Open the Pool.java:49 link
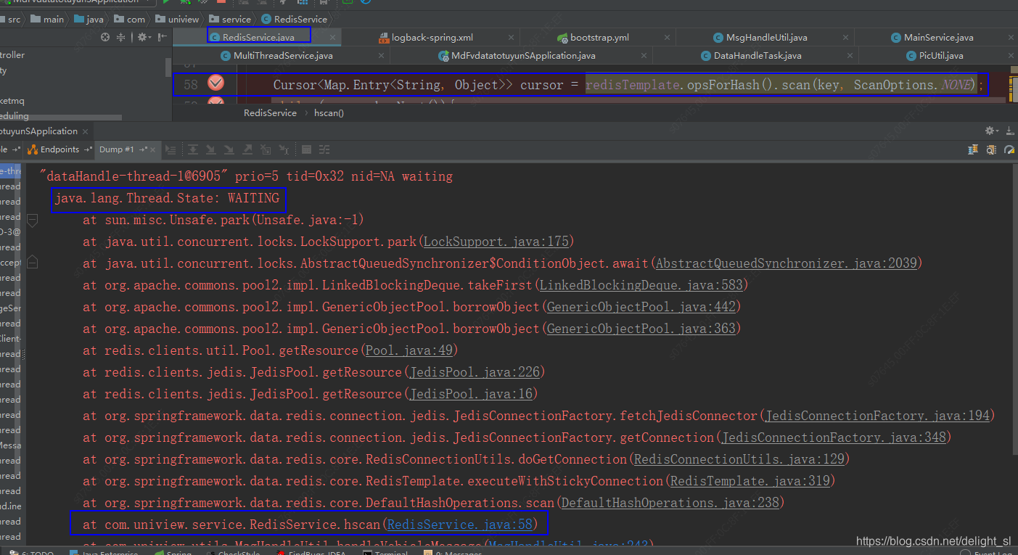This screenshot has width=1018, height=555. tap(409, 350)
